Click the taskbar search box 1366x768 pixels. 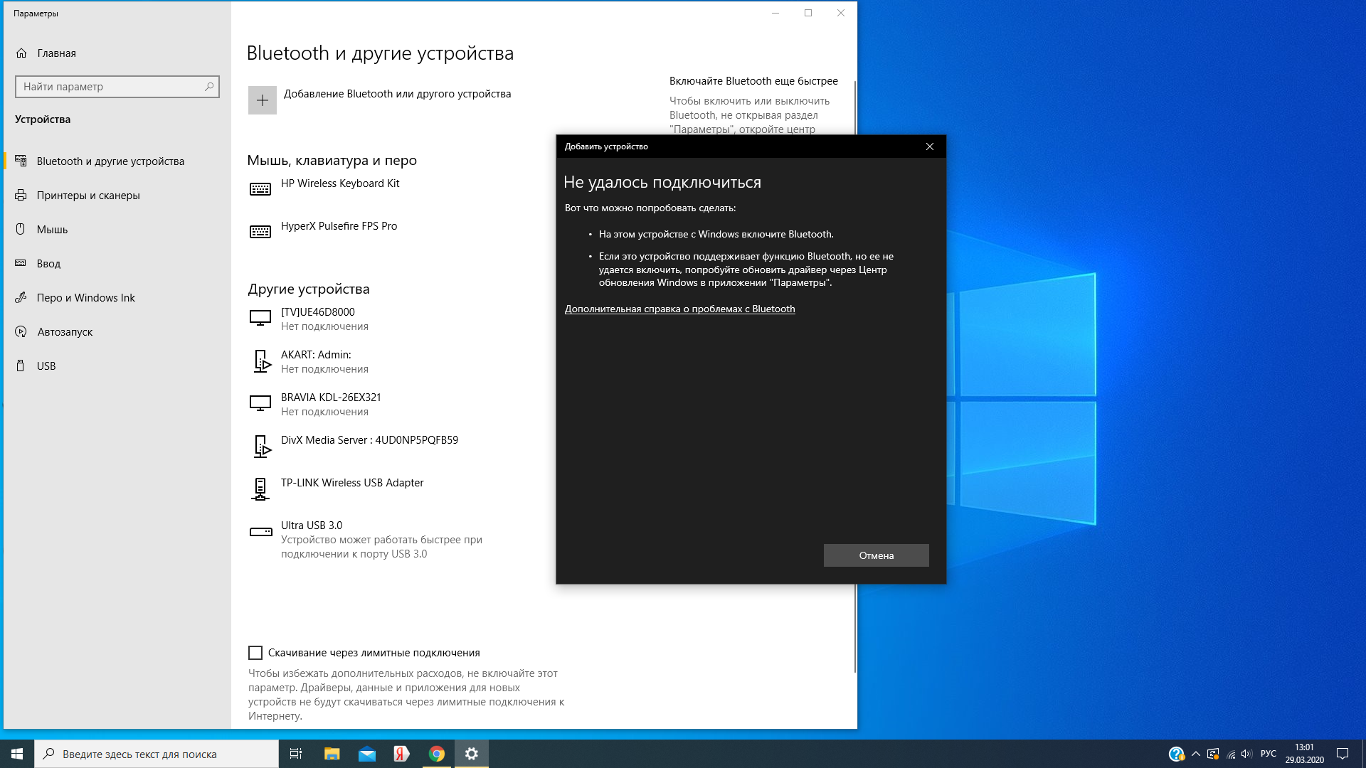[x=157, y=754]
